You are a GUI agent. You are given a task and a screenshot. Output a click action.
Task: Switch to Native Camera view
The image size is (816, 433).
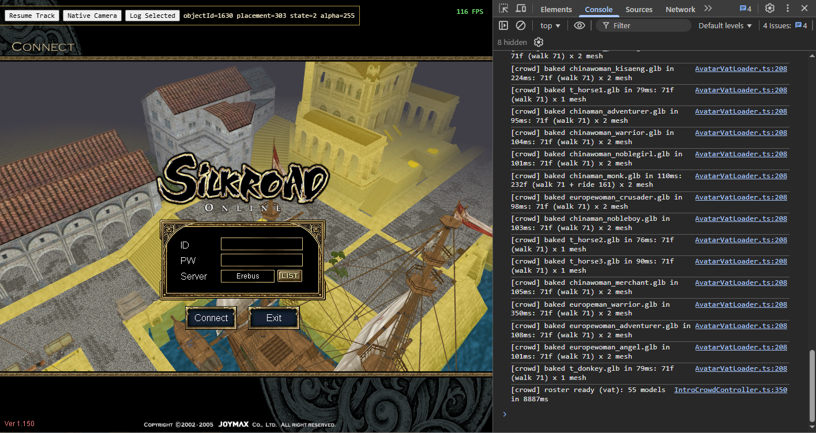click(x=92, y=16)
